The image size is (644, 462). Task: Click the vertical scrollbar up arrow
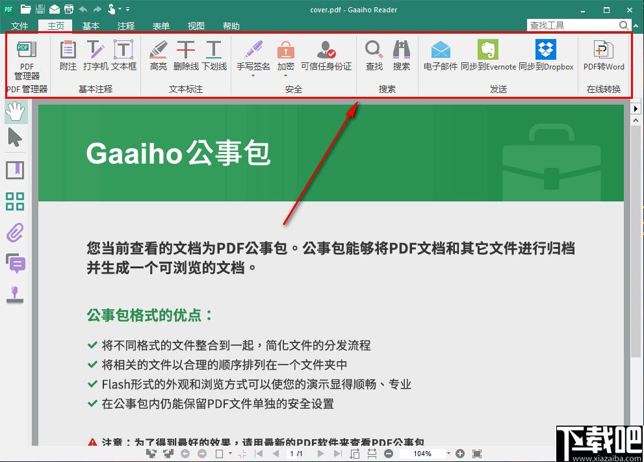point(636,120)
